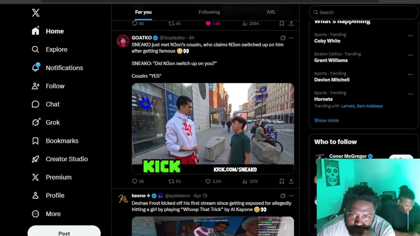420x236 pixels.
Task: Click the Search input field
Action: click(364, 12)
